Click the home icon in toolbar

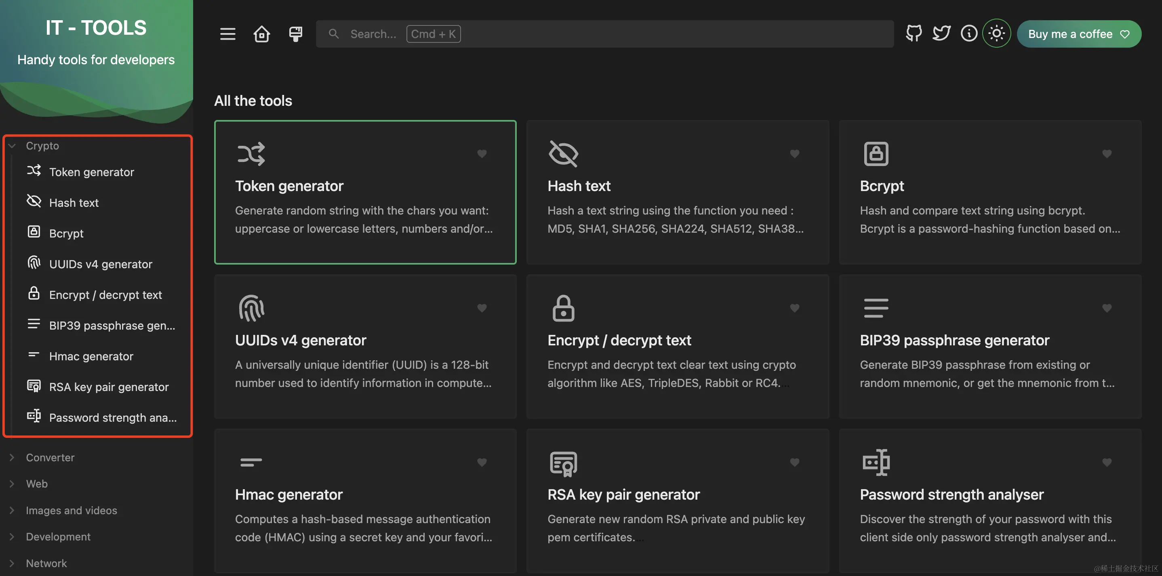point(262,34)
